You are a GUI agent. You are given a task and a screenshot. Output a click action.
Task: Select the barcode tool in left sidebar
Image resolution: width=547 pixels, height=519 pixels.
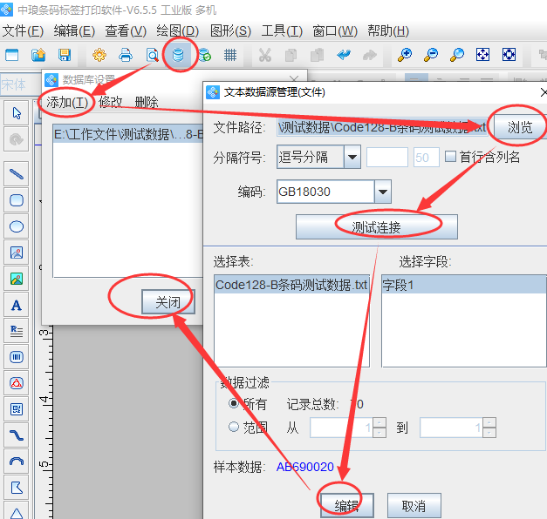(x=16, y=357)
